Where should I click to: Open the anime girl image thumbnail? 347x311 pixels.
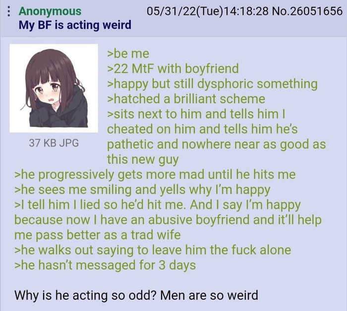(54, 88)
